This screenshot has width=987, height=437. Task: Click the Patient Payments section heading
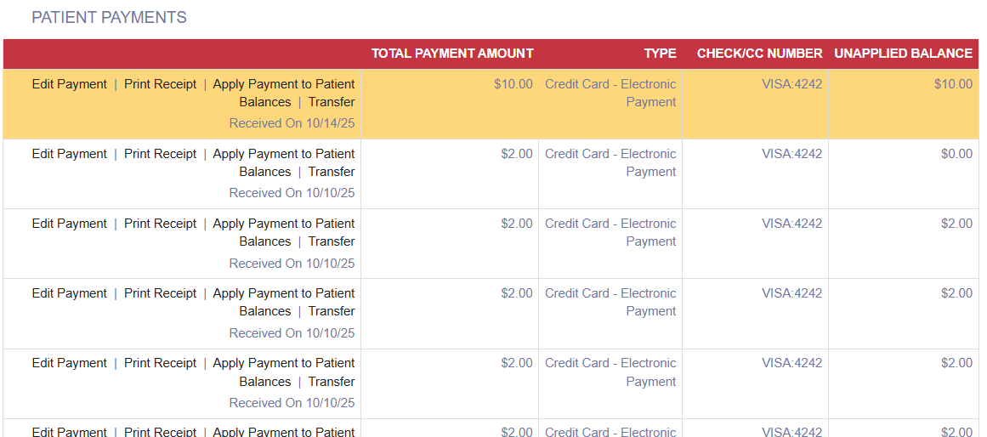click(x=109, y=18)
